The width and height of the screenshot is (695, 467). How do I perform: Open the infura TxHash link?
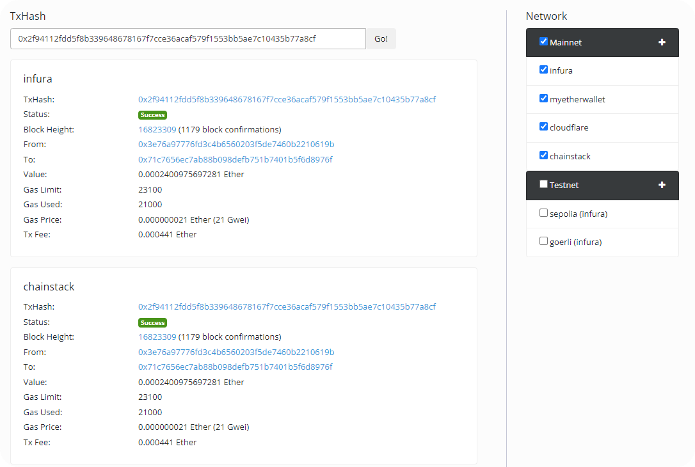coord(287,100)
